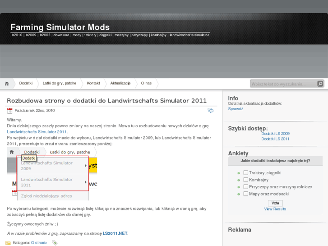328x246 pixels.
Task: Click the poll question Jakie dodatki instalujesz najchętniej?
Action: (275, 161)
